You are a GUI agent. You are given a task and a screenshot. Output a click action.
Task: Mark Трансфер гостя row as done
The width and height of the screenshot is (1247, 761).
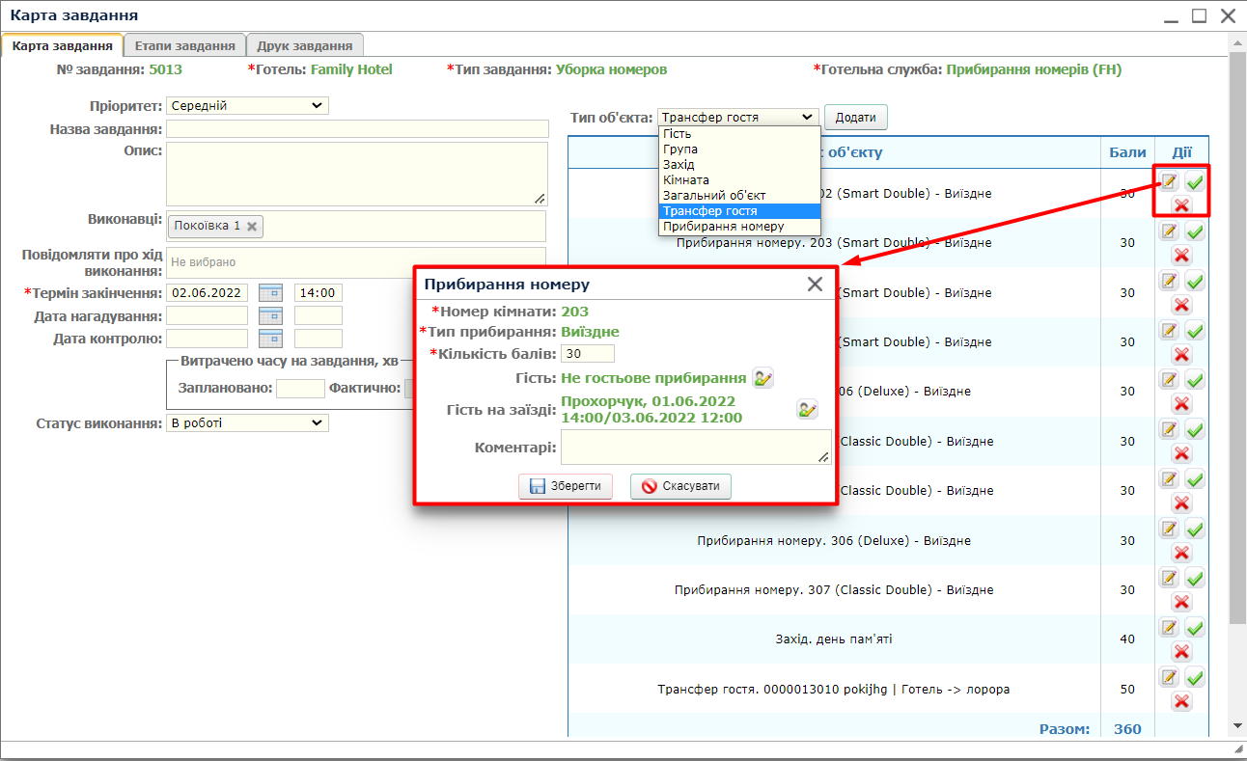(x=1195, y=677)
